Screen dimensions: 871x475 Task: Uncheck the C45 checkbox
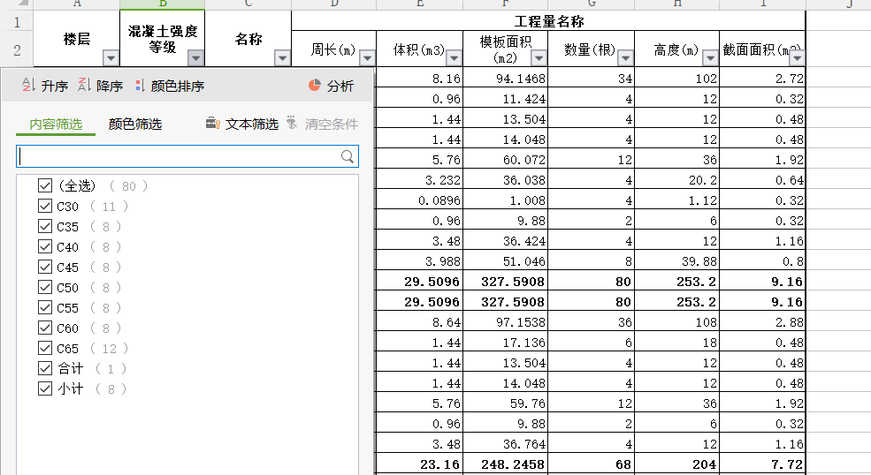click(x=45, y=267)
